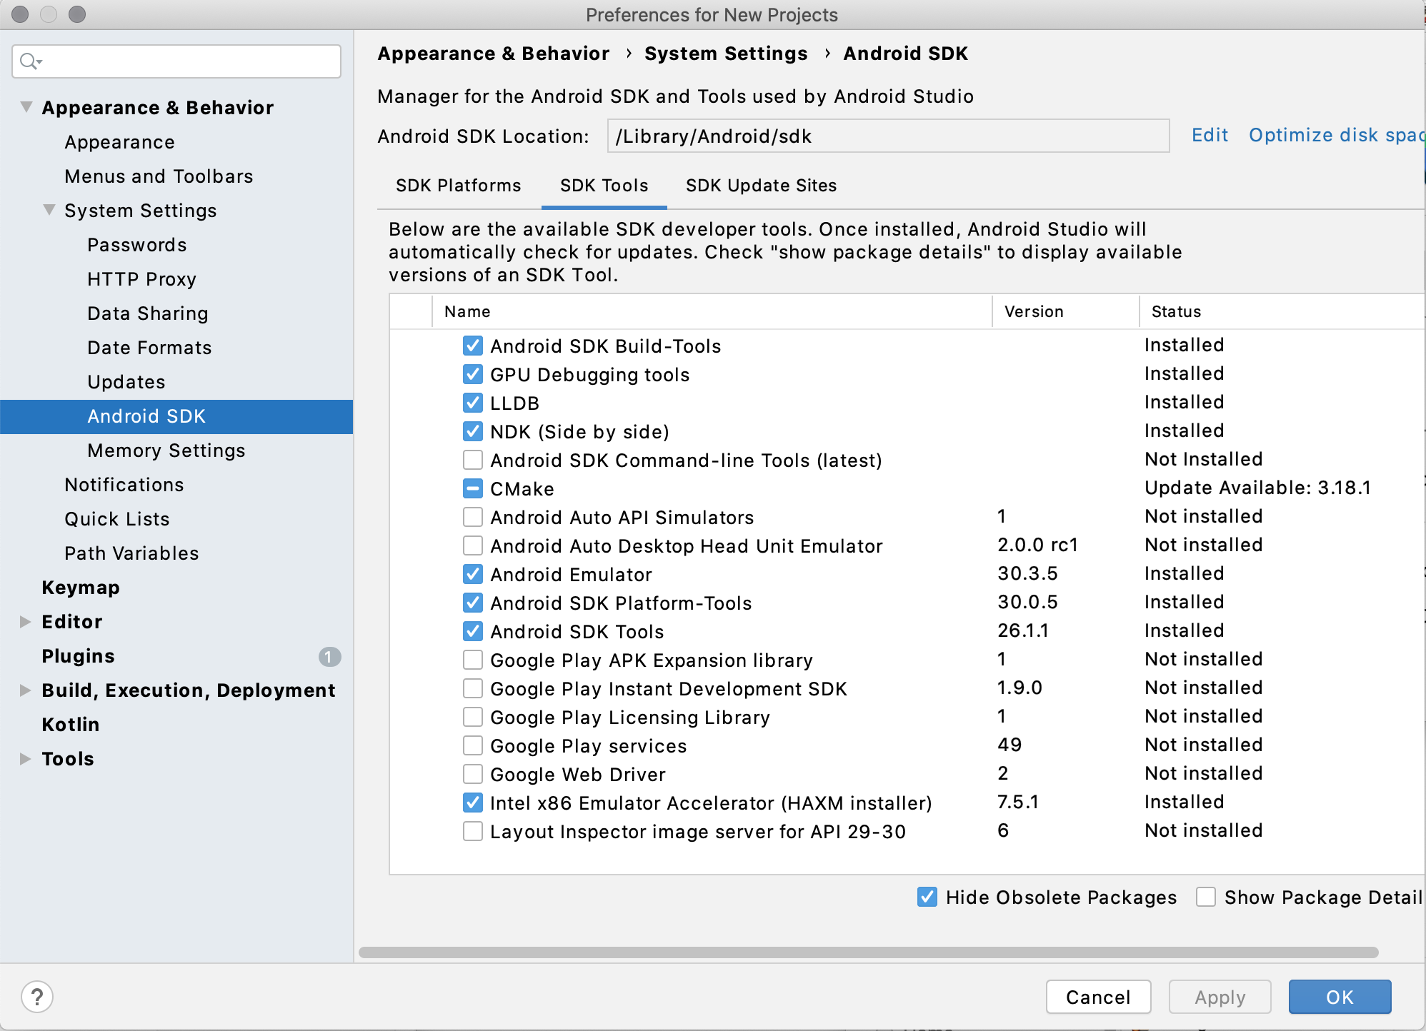Toggle the CMake partial-selection checkbox
Screen dimensions: 1426x1031
tap(472, 488)
